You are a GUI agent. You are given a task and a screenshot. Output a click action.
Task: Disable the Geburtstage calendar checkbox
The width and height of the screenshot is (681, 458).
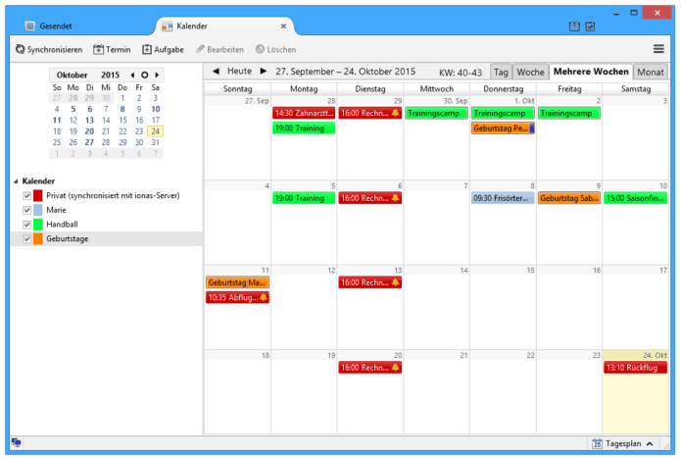pos(27,238)
